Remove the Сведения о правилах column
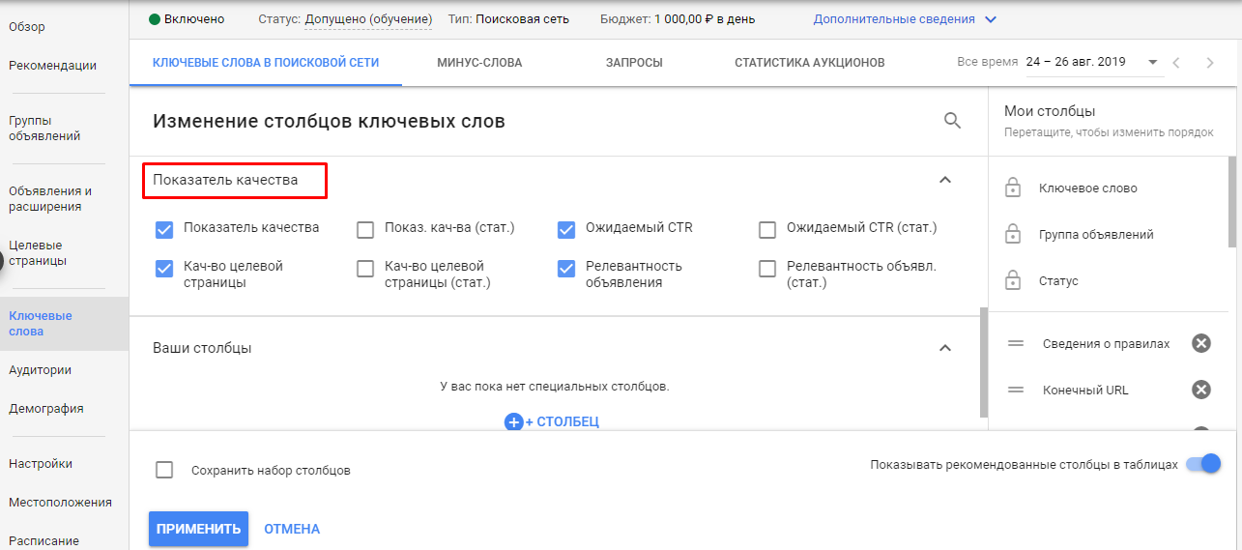Image resolution: width=1242 pixels, height=550 pixels. 1200,343
